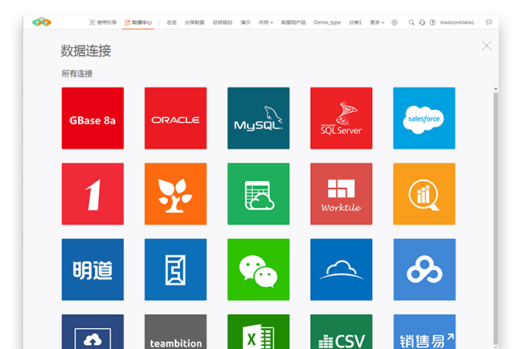Select the Salesforce cloud tile
Image resolution: width=522 pixels, height=349 pixels.
424,118
